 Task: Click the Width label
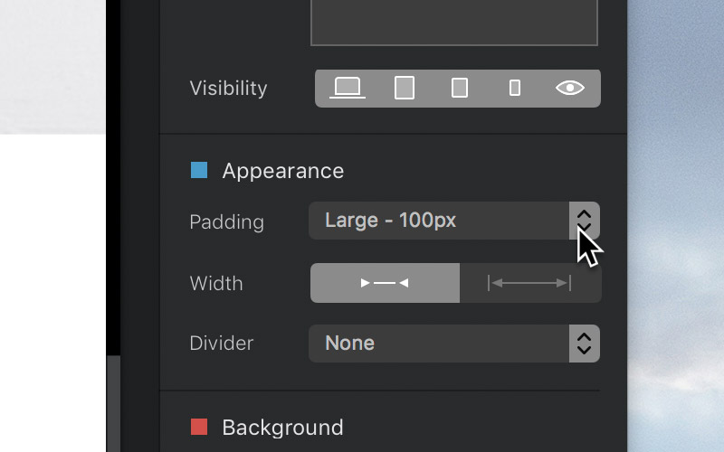(216, 283)
